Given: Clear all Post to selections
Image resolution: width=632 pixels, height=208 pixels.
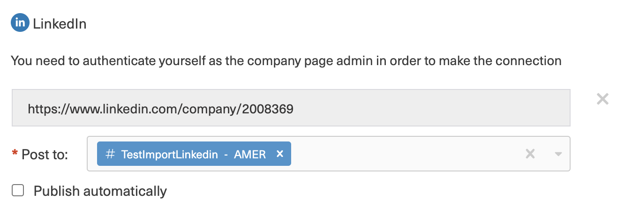Looking at the screenshot, I should click(x=530, y=154).
